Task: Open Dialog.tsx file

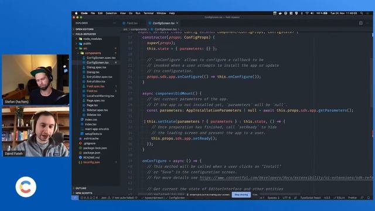Action: point(93,72)
